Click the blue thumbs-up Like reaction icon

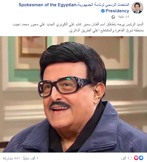tap(141, 158)
